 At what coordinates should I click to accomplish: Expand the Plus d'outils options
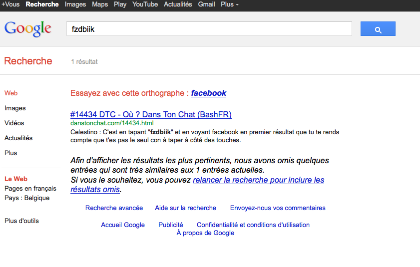[21, 221]
